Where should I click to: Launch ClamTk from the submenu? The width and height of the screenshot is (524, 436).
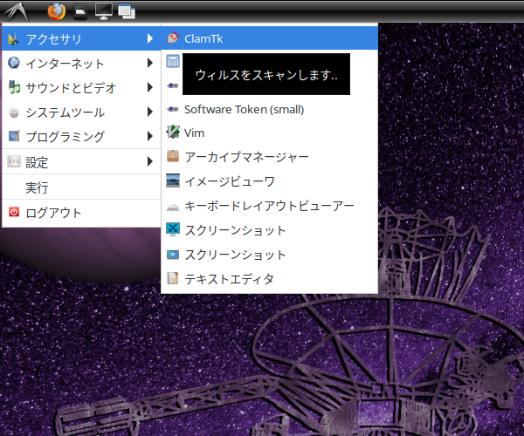tap(269, 38)
